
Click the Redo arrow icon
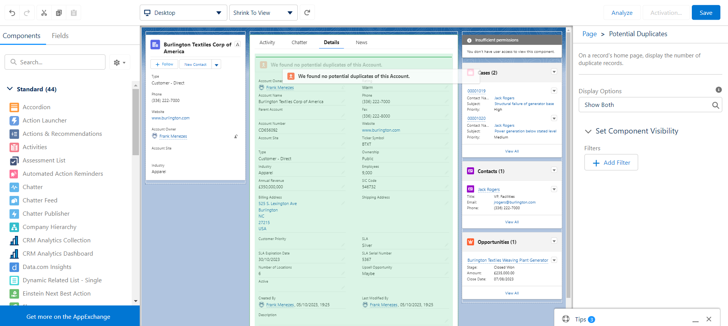27,13
